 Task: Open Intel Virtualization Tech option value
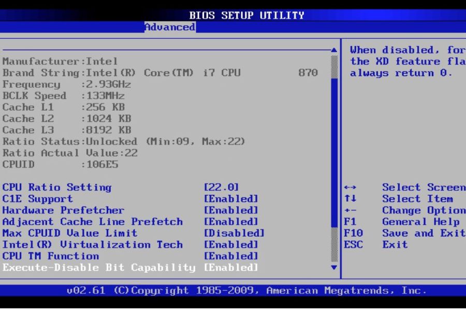point(231,244)
